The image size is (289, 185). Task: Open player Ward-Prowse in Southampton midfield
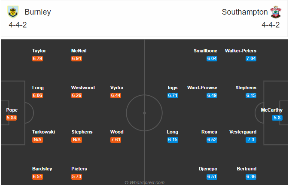point(202,88)
